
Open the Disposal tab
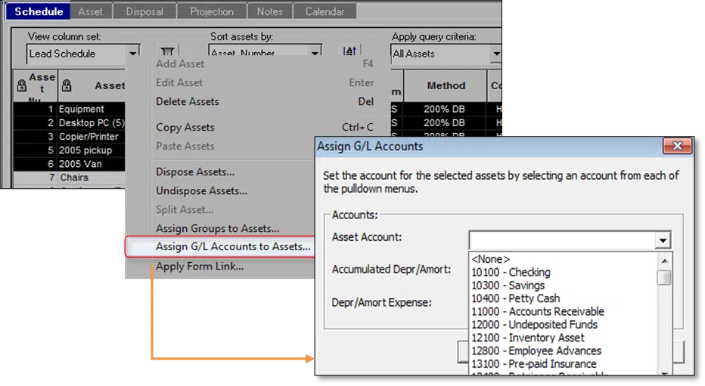[x=144, y=11]
